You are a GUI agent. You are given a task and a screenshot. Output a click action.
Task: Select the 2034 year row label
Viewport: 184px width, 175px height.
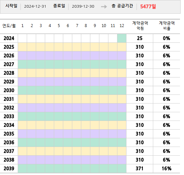coord(9,125)
